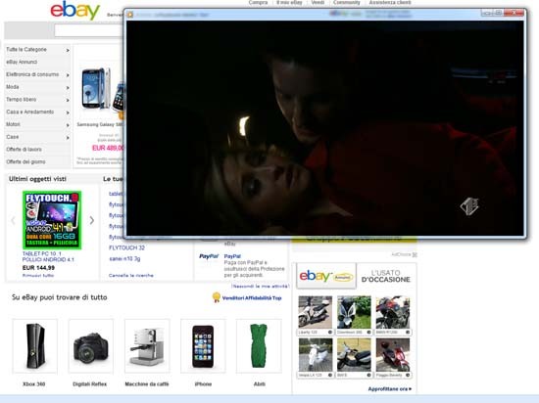Click the arrow icon beside Piaggio Beverly

tap(408, 375)
